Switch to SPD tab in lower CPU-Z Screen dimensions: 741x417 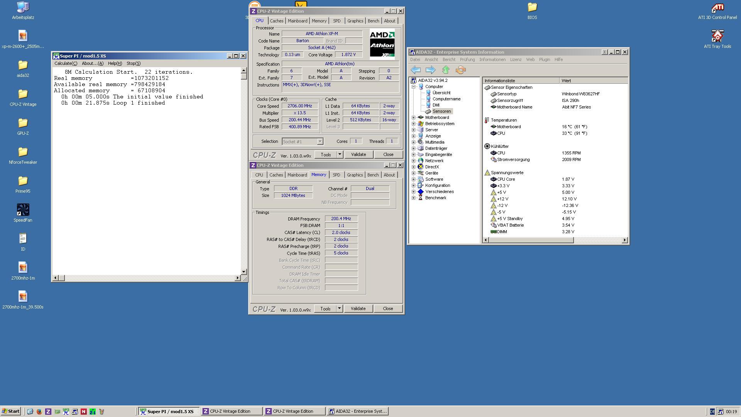pyautogui.click(x=336, y=175)
